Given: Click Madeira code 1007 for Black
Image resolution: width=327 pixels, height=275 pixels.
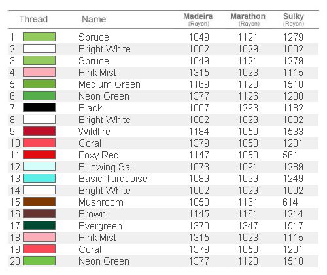Looking at the screenshot, I should 199,108.
